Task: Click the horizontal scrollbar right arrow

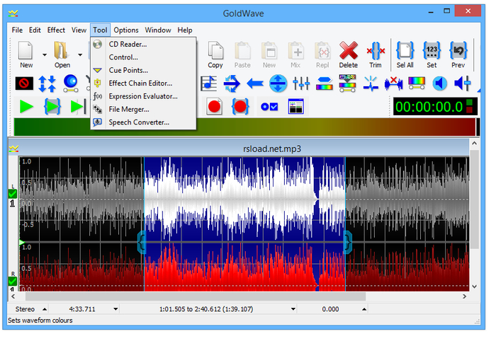Action: (x=464, y=296)
